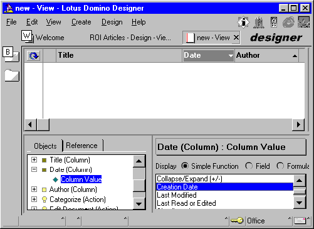Viewport: 314px width, 229px height.
Task: Click the Internet Explorer preview icon
Action: pyautogui.click(x=288, y=22)
